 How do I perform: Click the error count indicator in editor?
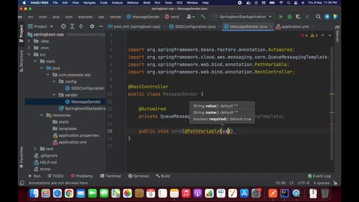(x=304, y=35)
